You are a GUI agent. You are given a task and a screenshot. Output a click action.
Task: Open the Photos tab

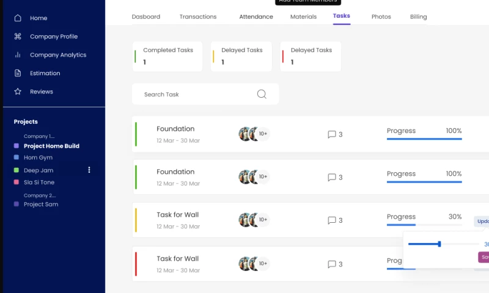[x=381, y=17]
